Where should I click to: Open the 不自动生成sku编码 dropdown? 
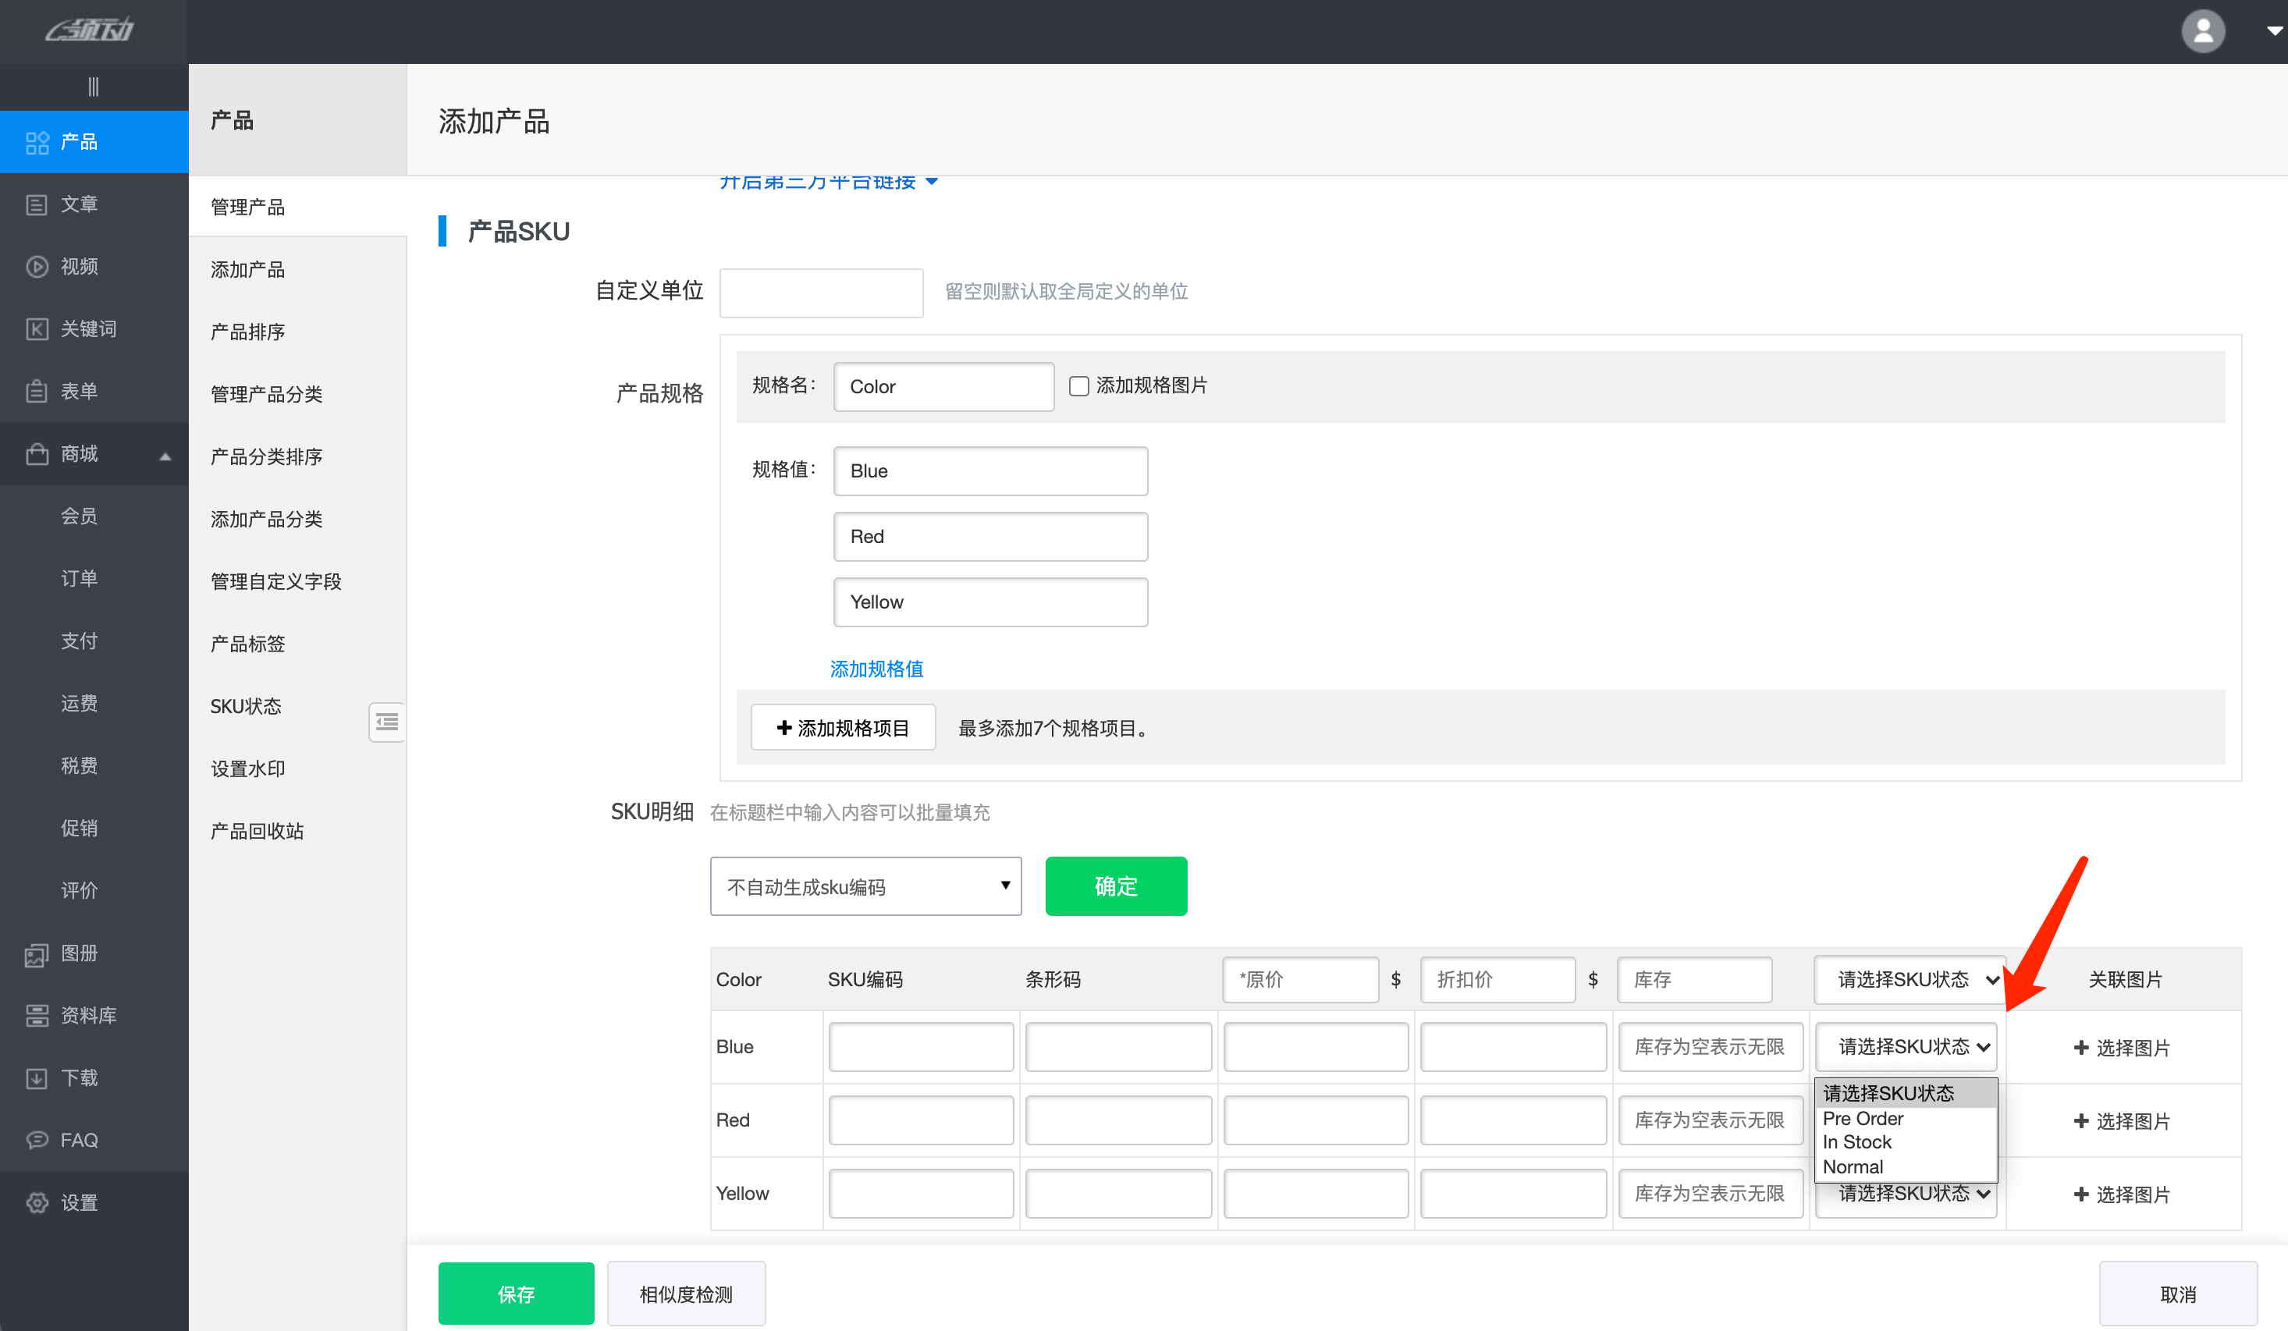click(865, 886)
